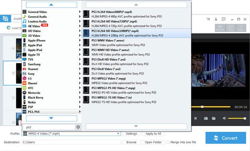This screenshot has width=250, height=151.
Task: Click the video playback progress slider handle
Action: [202, 107]
